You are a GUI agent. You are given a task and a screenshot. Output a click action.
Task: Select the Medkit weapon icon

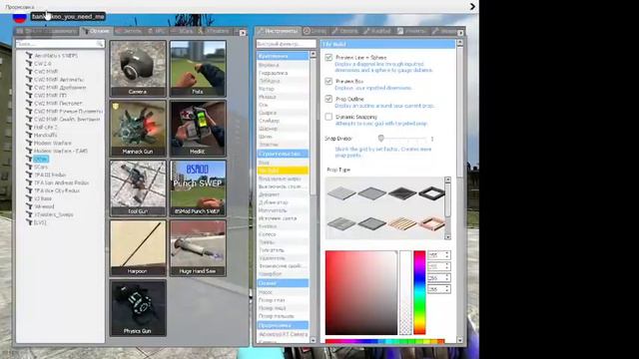[x=198, y=129]
